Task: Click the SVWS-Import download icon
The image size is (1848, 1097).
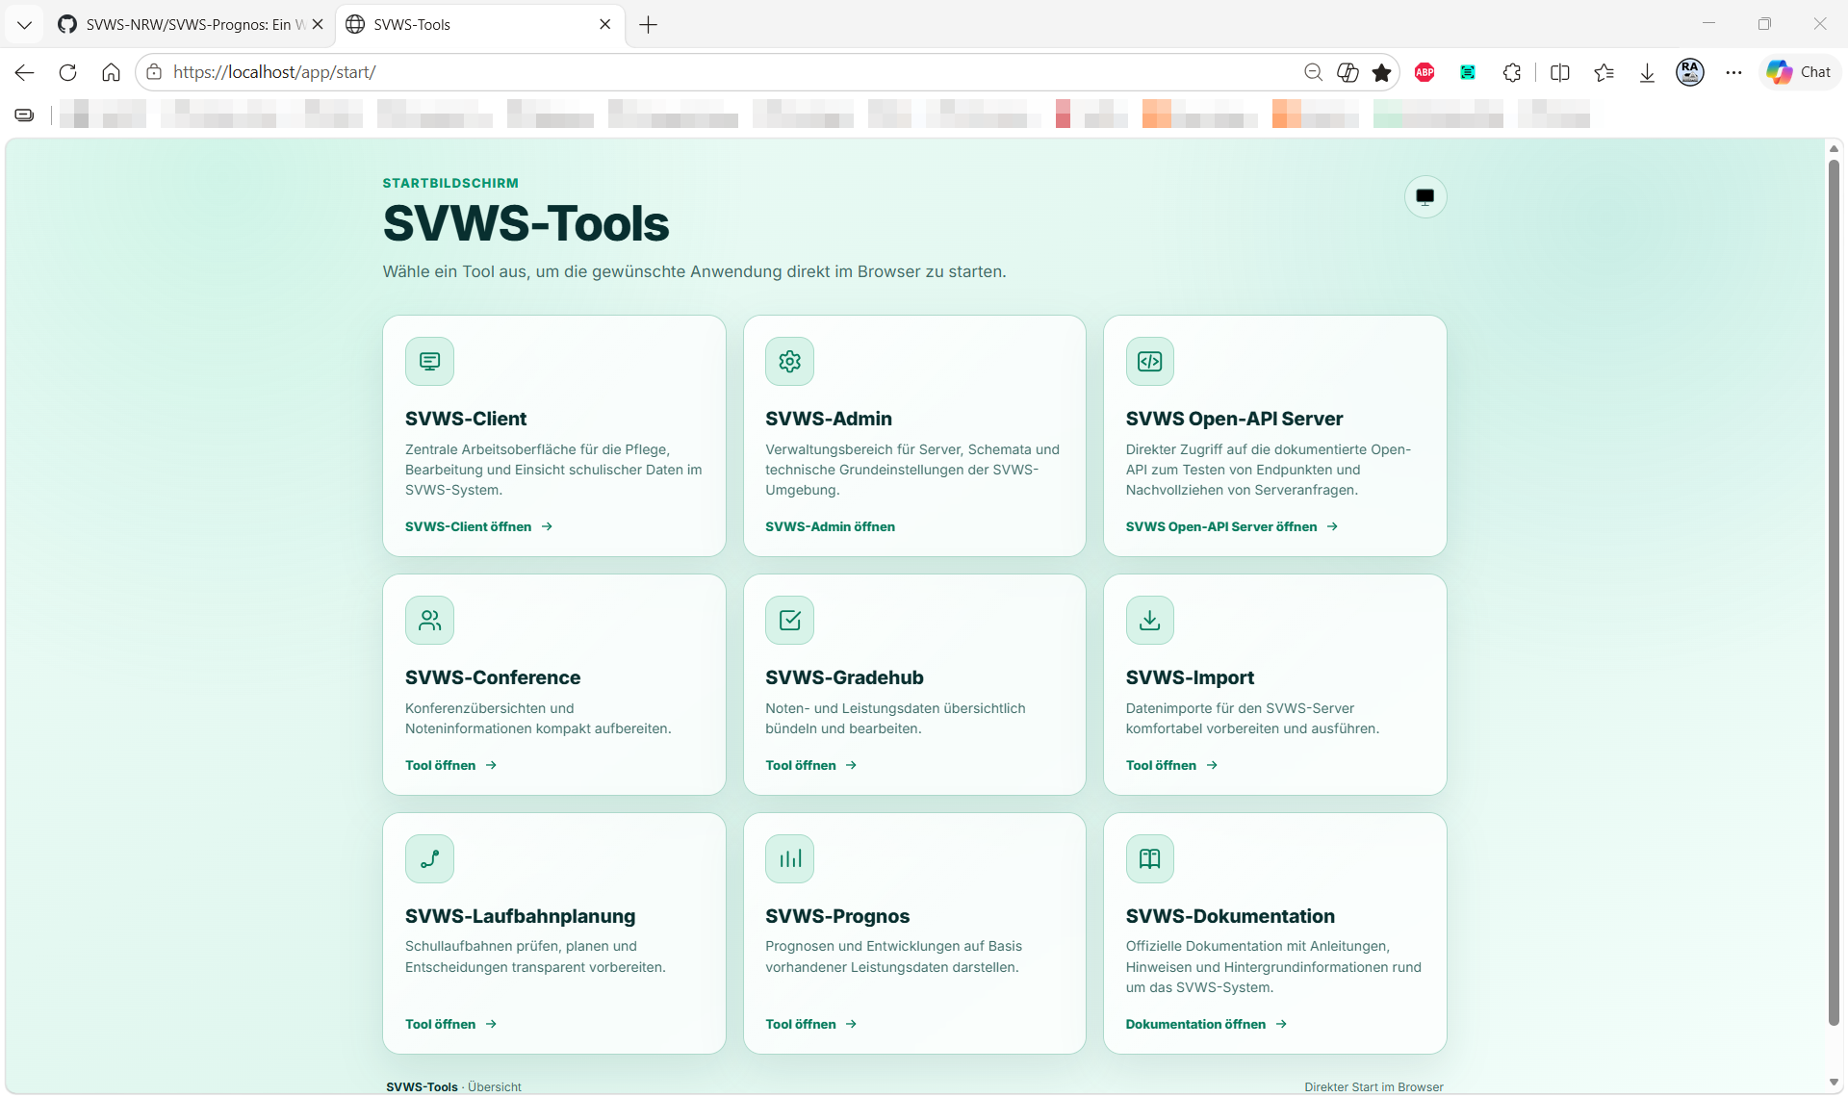Action: pyautogui.click(x=1150, y=620)
